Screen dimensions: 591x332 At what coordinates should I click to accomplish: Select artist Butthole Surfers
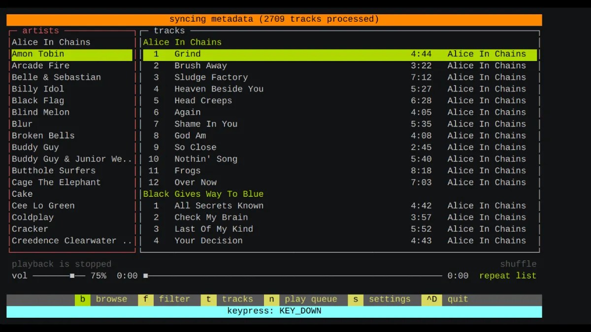pos(54,170)
